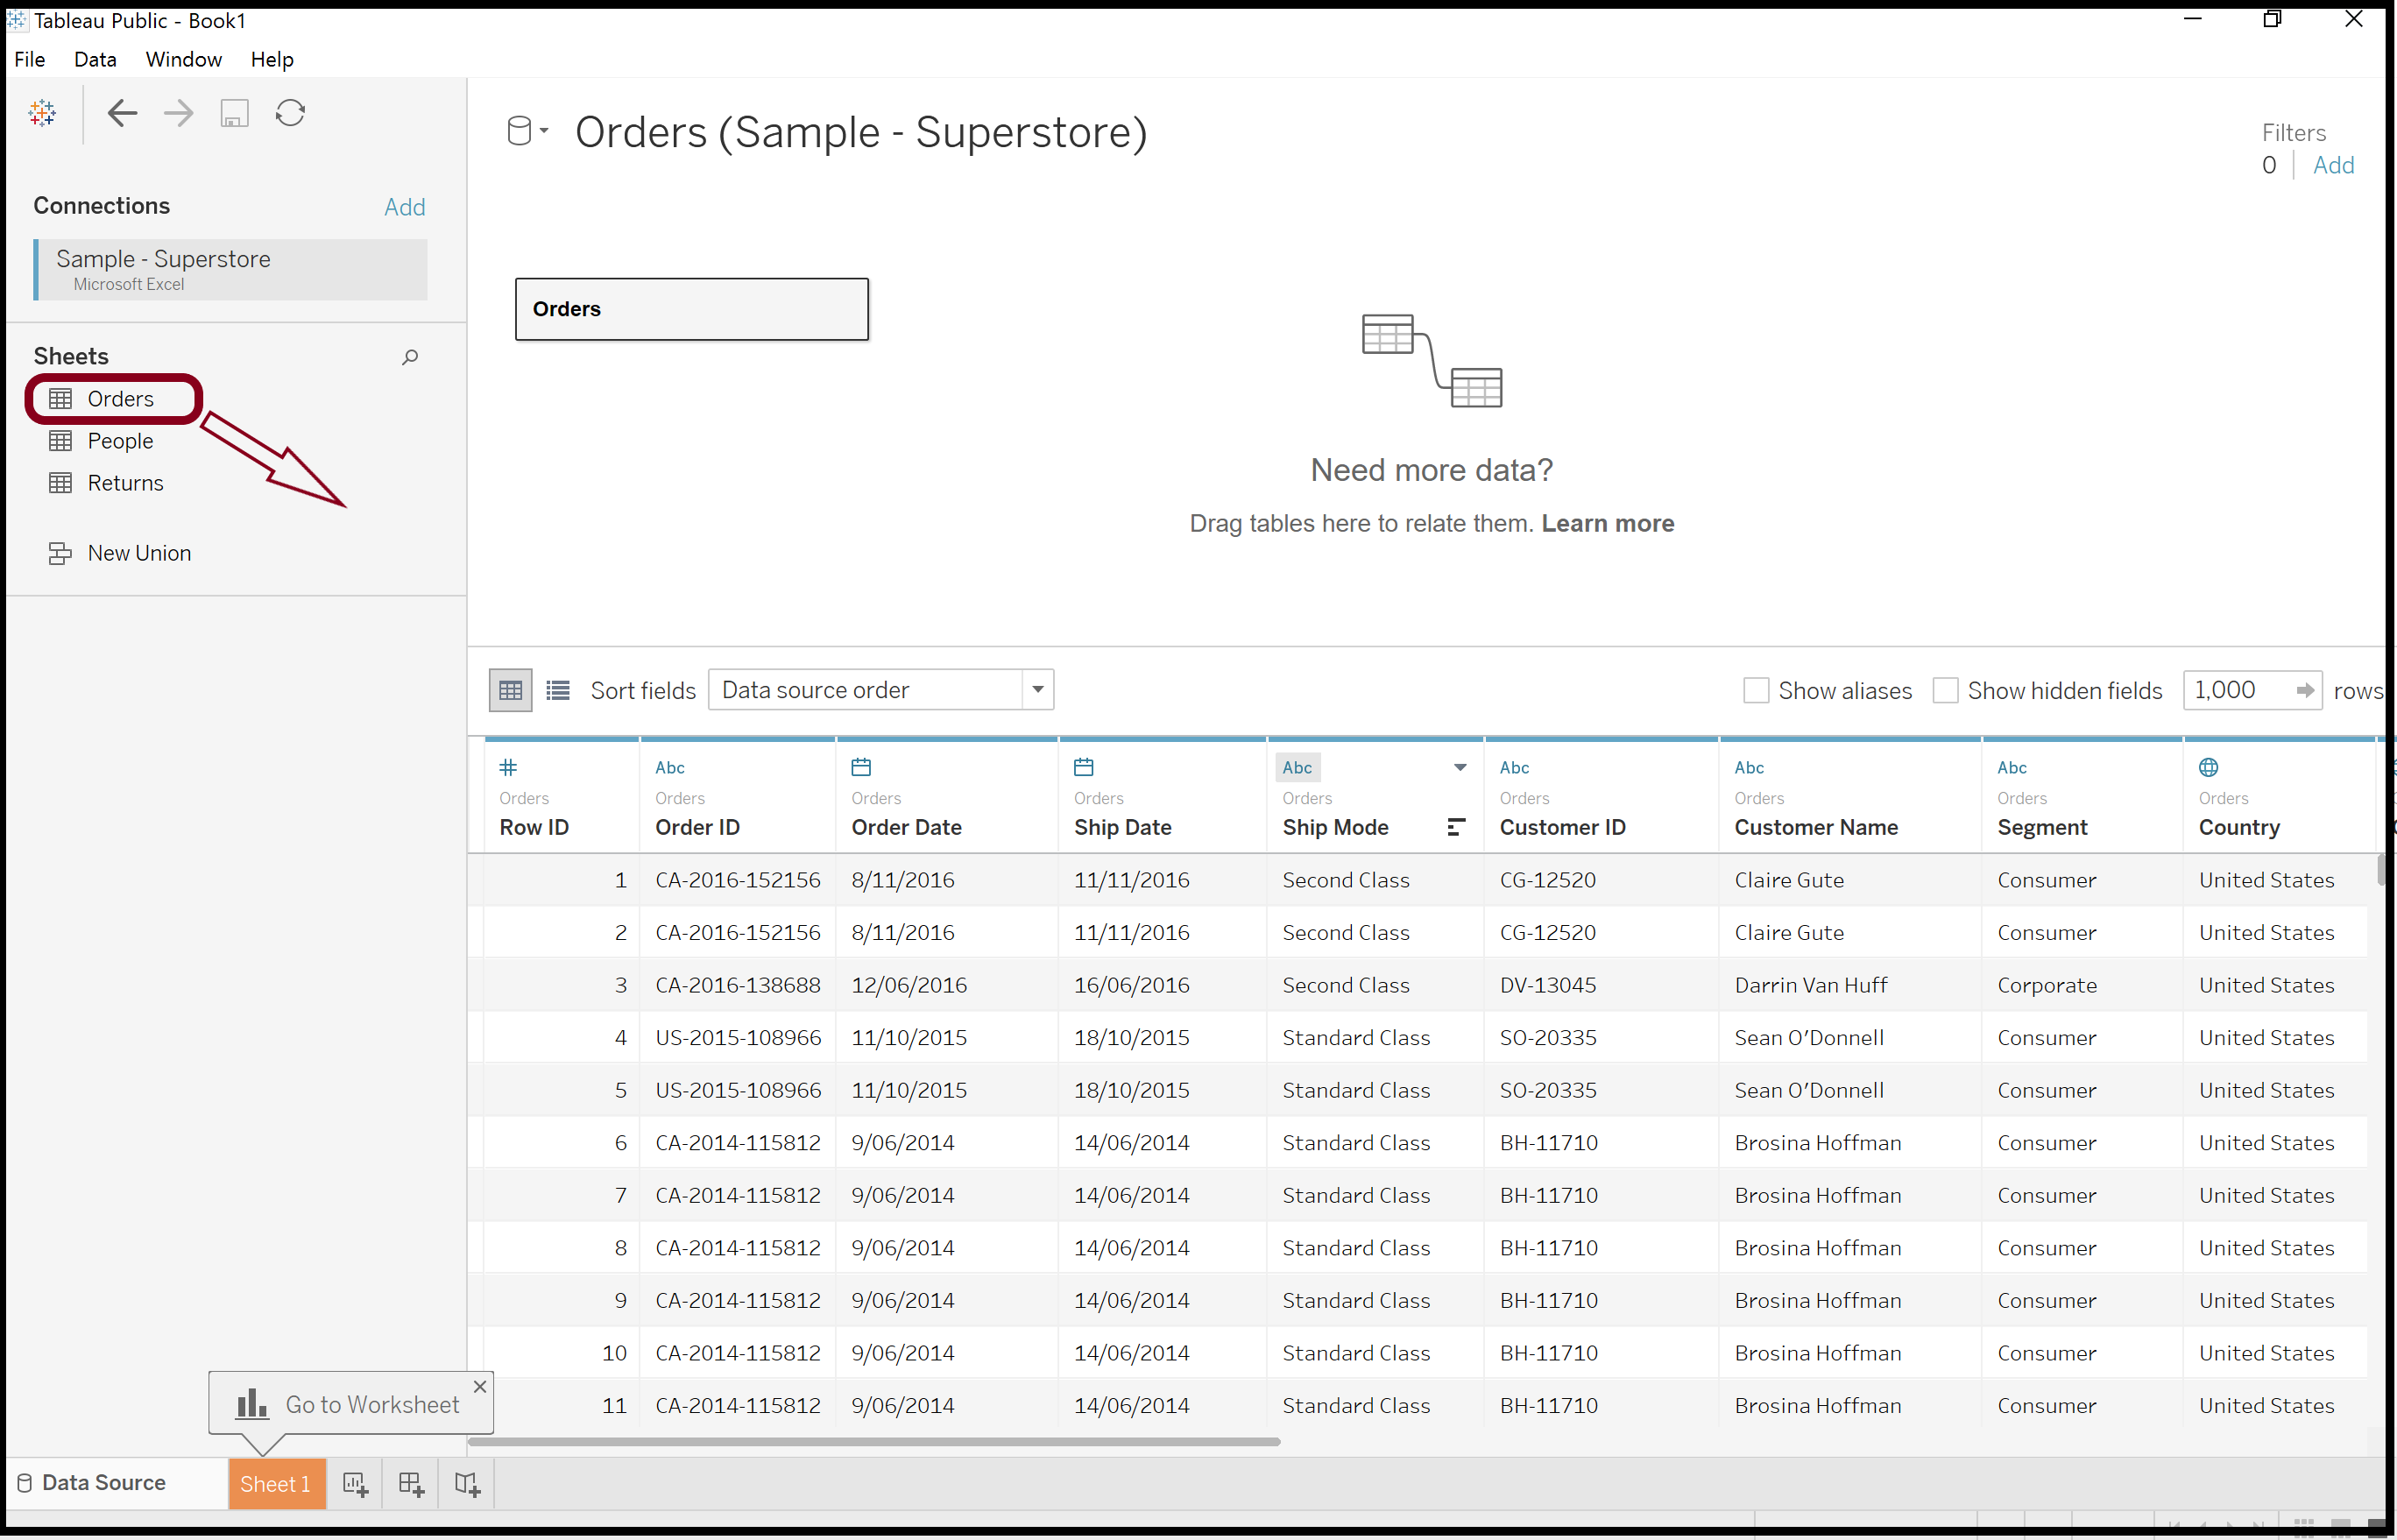Open the File menu
Screen dimensions: 2397x1540
pos(30,59)
